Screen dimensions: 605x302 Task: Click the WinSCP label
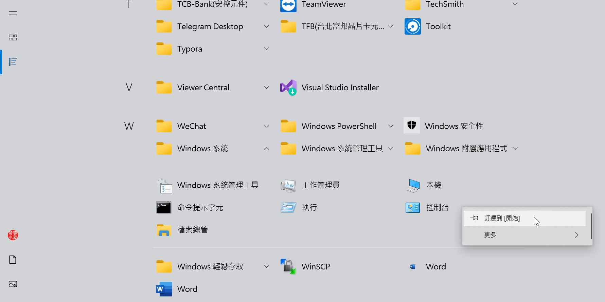[x=316, y=267]
